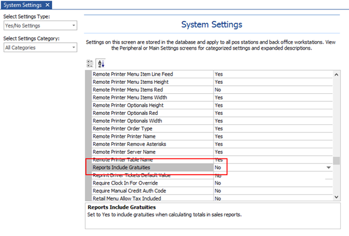Viewport: 349px width, 236px height.
Task: Click the scrollbar down arrow
Action: point(337,197)
